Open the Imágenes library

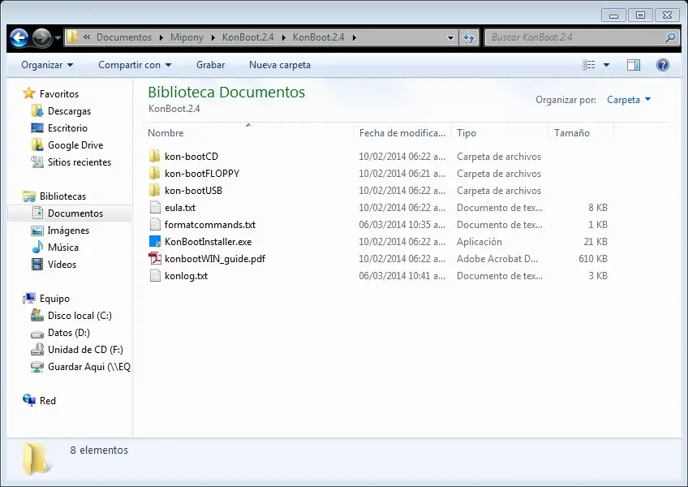(68, 231)
